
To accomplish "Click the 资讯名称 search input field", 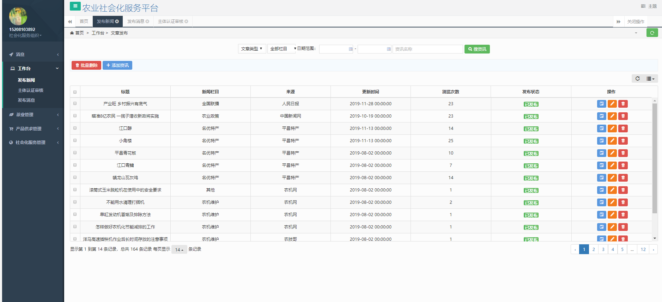I will [427, 49].
